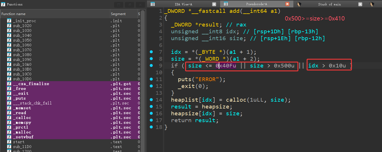The height and width of the screenshot is (152, 382).
Task: Click function icon beside _malloc
Action: (x=9, y=132)
